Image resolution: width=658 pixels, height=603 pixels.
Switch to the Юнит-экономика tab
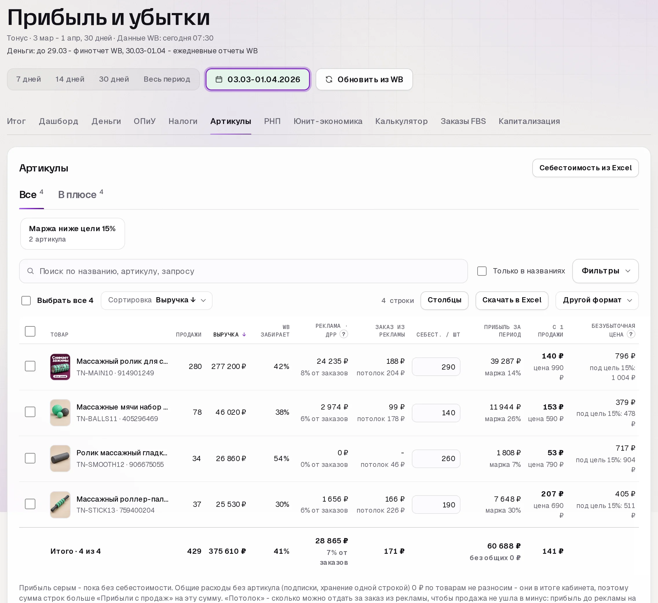328,121
